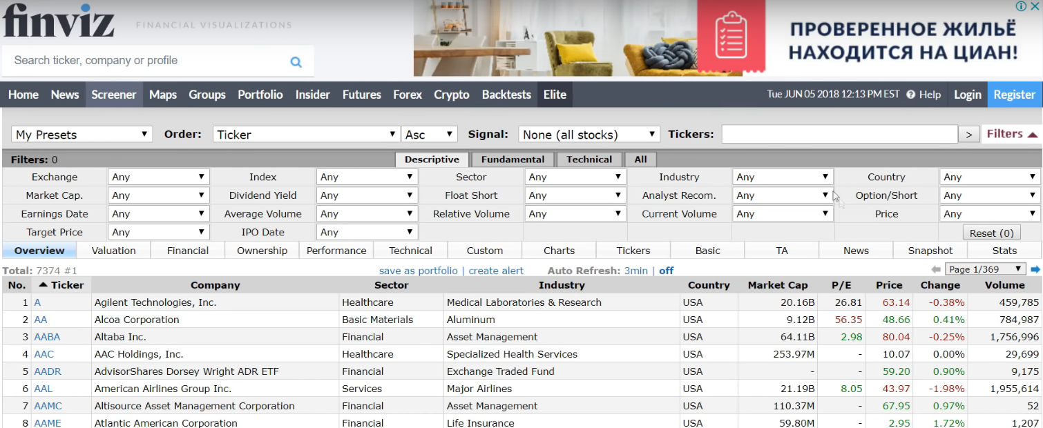The image size is (1043, 428).
Task: Open the Portfolio menu item
Action: click(x=260, y=95)
